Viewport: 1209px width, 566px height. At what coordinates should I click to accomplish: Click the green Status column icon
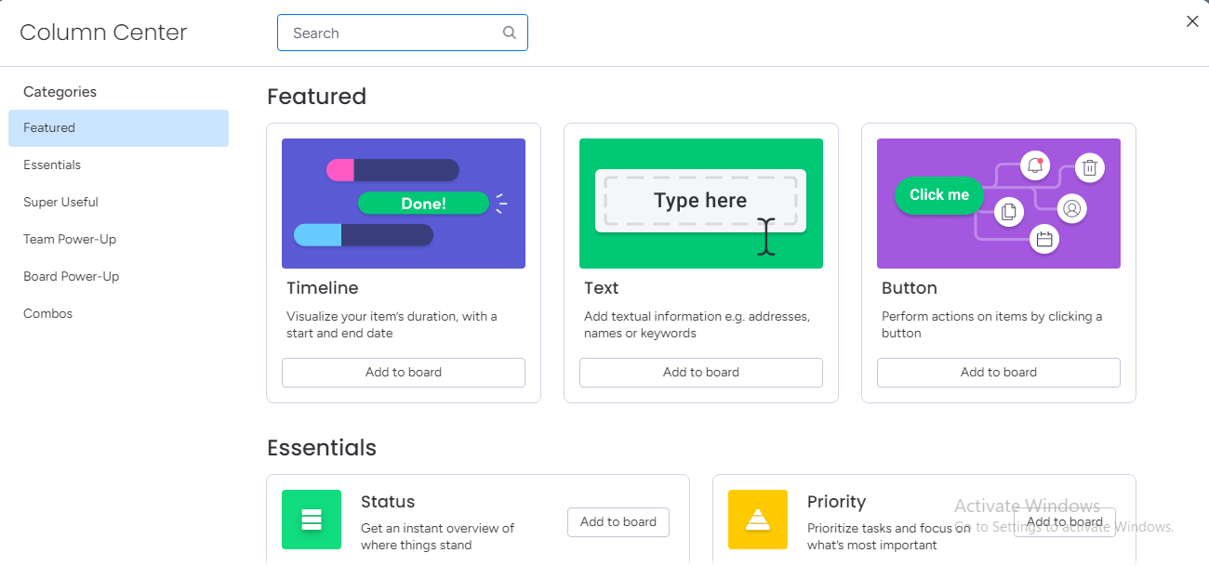click(x=312, y=520)
